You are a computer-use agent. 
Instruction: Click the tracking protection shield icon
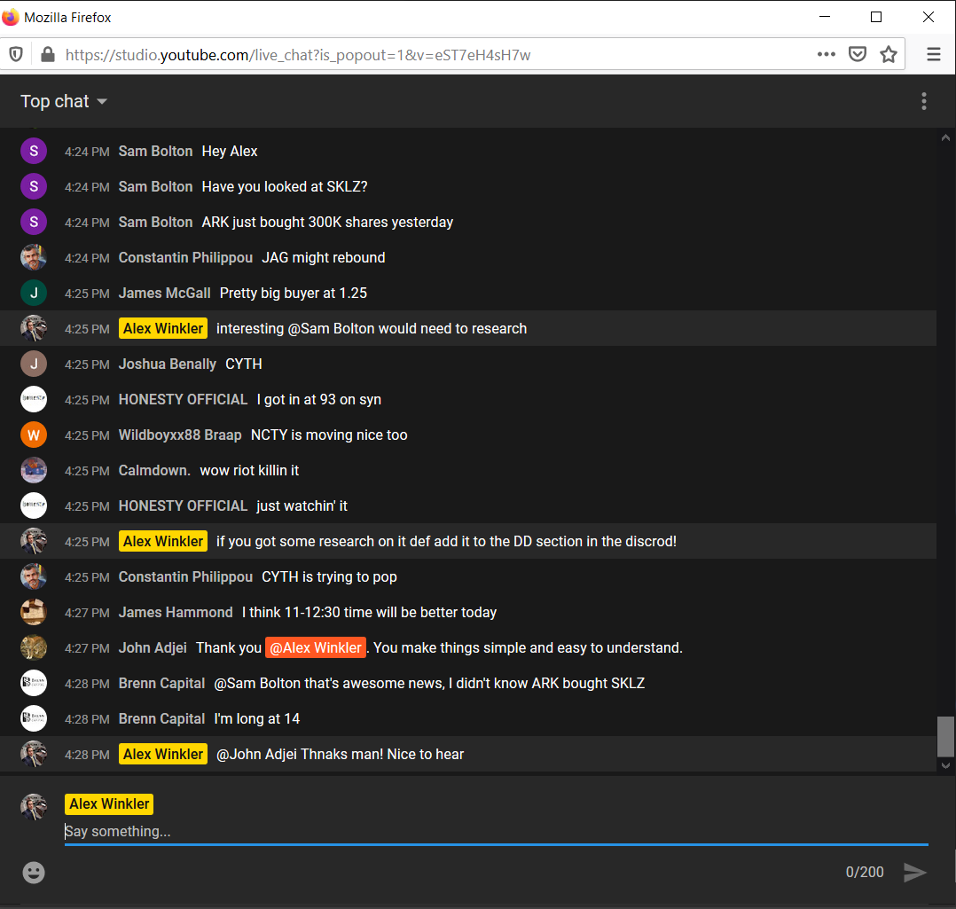(15, 54)
